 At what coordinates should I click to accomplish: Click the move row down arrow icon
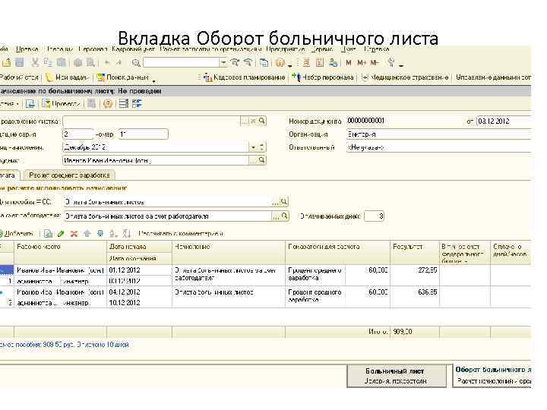100,234
